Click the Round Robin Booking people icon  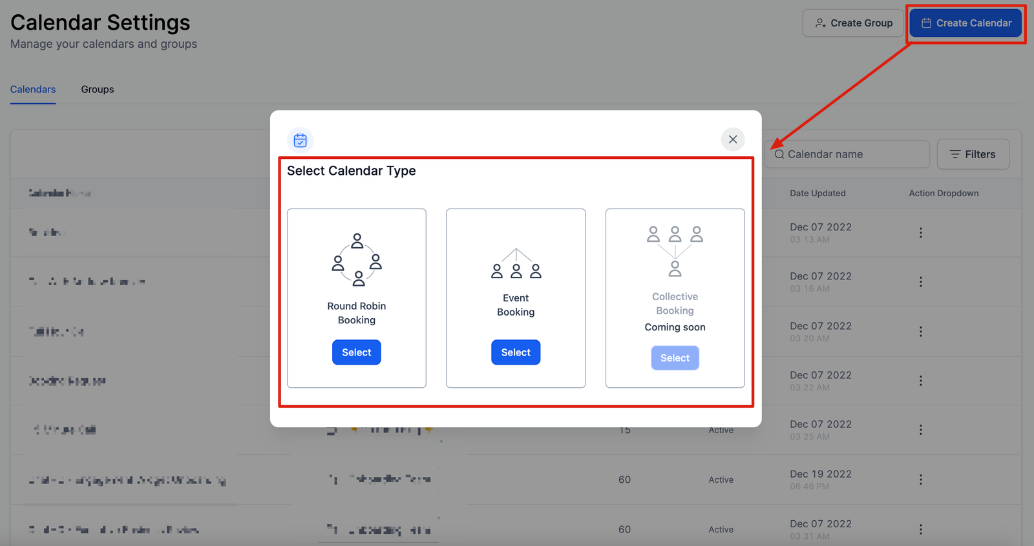point(357,259)
